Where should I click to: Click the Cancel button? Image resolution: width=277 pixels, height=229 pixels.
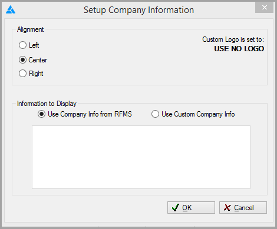(x=243, y=207)
